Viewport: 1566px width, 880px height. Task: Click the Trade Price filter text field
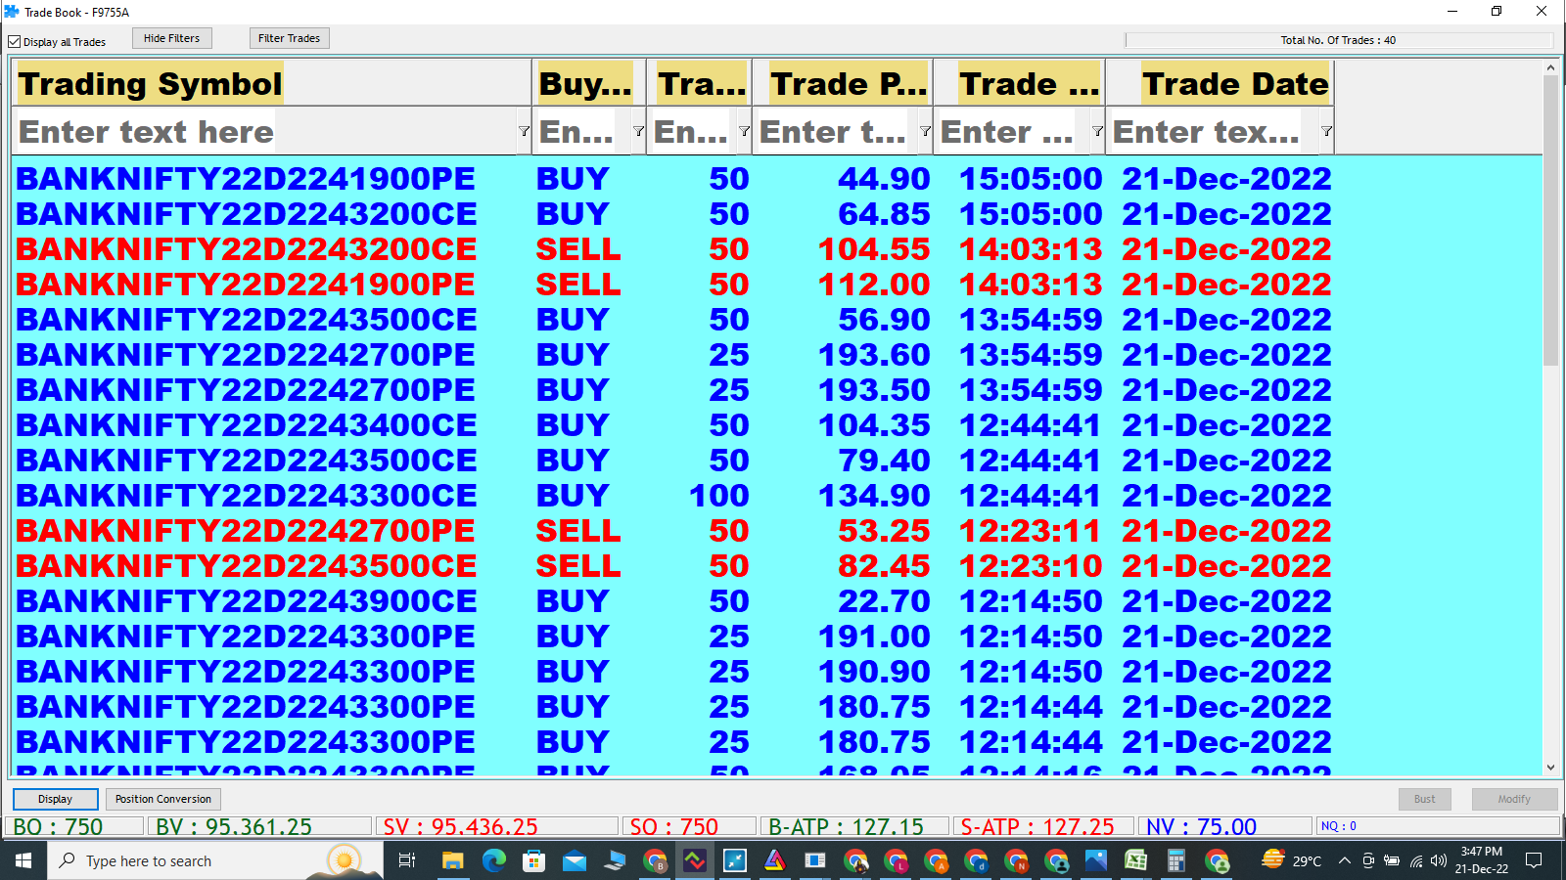(836, 132)
